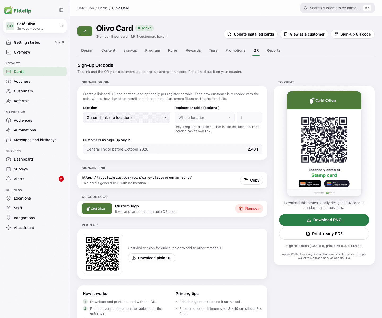Screen dimensions: 382x318
Task: Click the Print-ready PDF button
Action: (324, 234)
